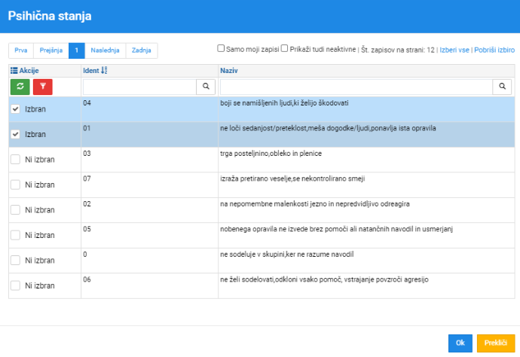Click the text 'ne sodeluje v skupini,ker ne razume navodil'

click(x=287, y=254)
